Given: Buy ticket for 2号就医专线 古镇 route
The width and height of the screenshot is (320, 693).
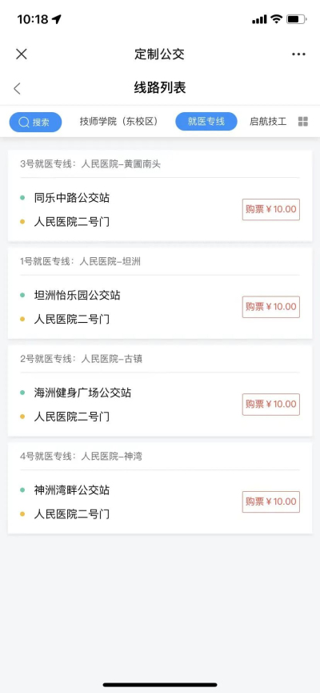Looking at the screenshot, I should tap(271, 405).
